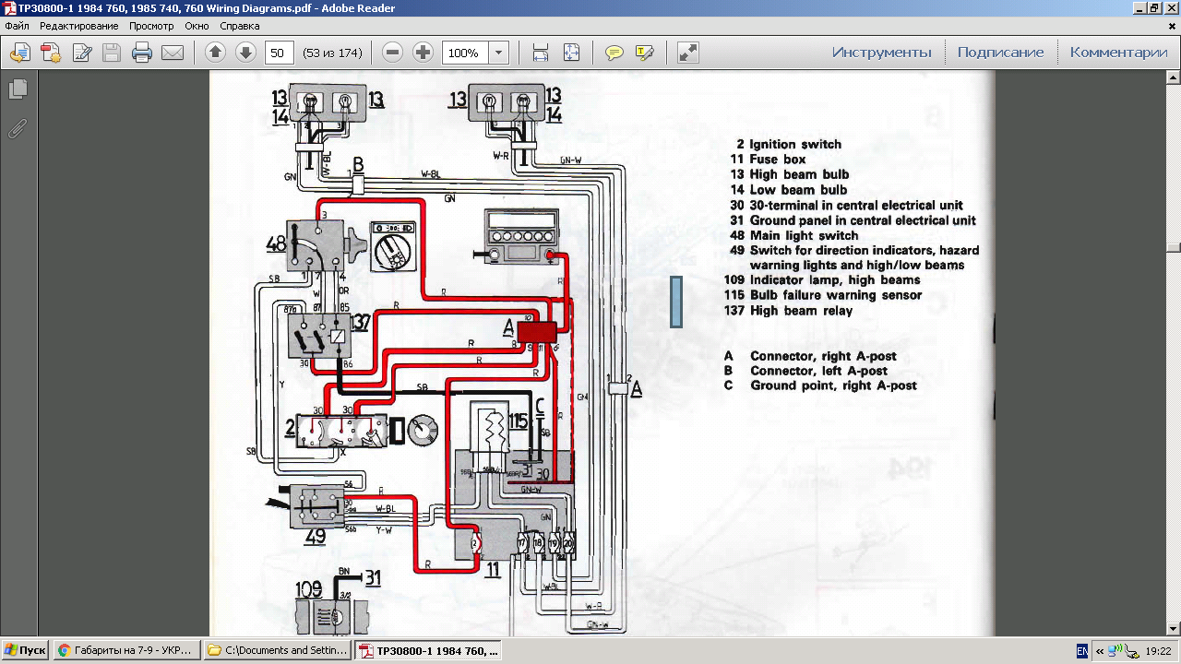Add a sticky note comment
The width and height of the screenshot is (1181, 664).
[614, 53]
